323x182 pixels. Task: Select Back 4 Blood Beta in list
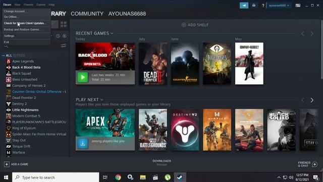(x=26, y=67)
